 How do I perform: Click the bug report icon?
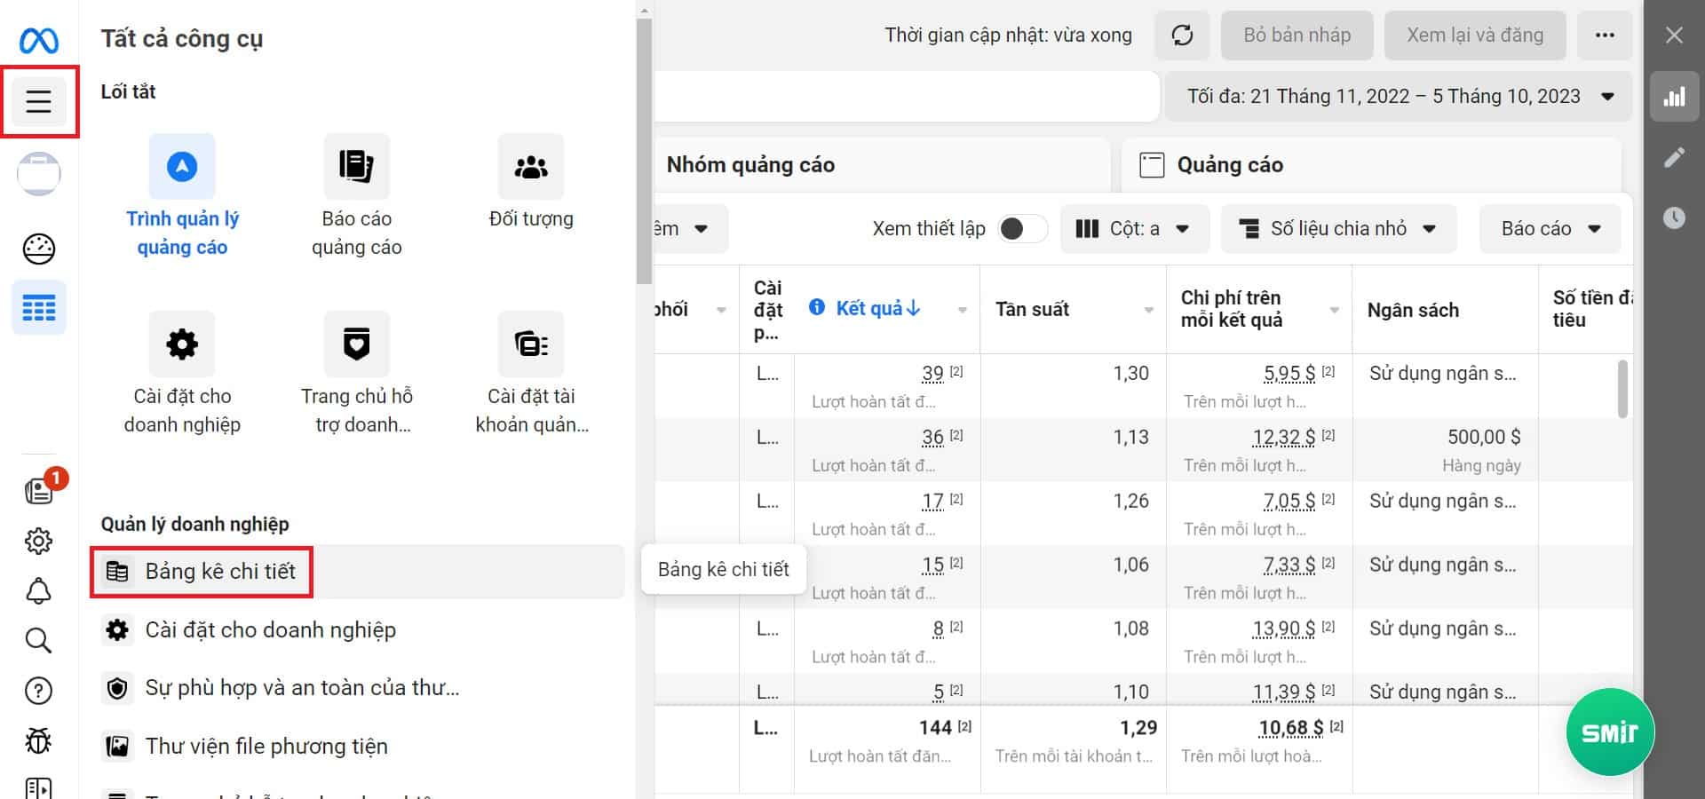[x=38, y=740]
